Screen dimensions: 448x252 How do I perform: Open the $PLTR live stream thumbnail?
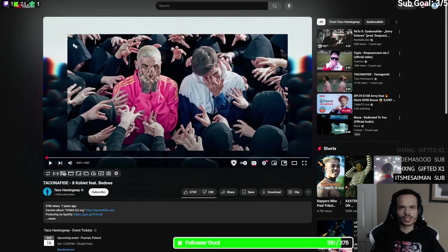(335, 103)
